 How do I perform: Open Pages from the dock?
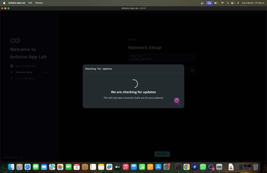click(x=150, y=167)
